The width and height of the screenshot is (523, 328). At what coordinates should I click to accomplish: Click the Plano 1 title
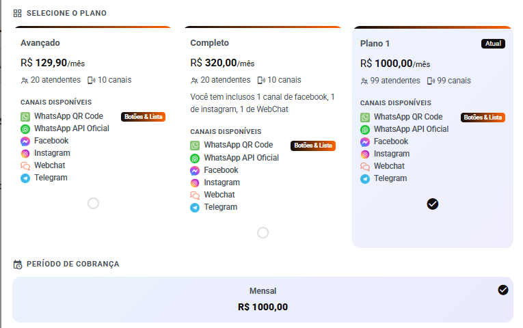(x=375, y=44)
